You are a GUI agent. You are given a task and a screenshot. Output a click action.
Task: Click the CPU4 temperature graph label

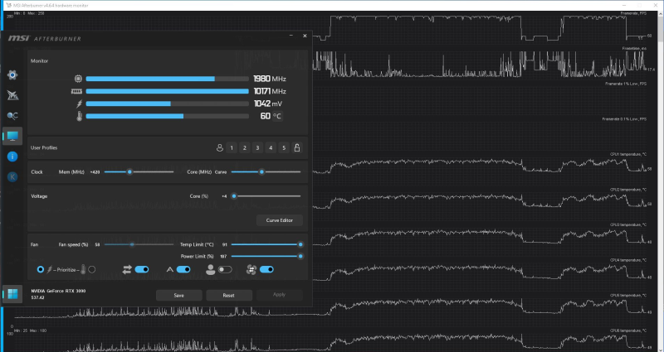[628, 260]
